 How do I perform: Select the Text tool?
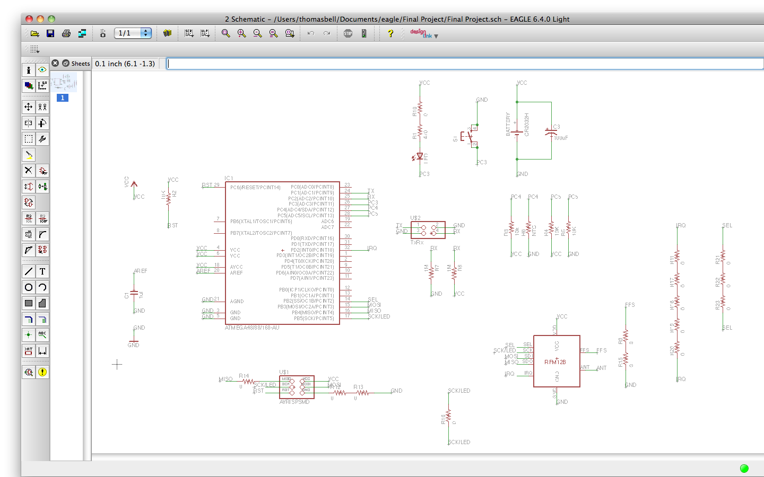(42, 271)
